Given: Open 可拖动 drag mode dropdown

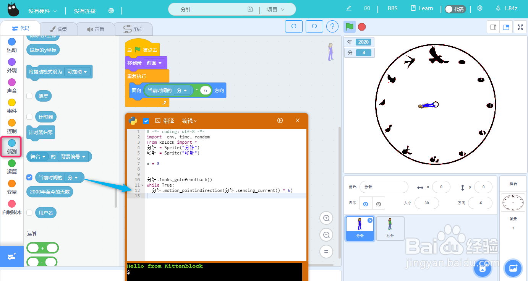Looking at the screenshot, I should coord(78,71).
